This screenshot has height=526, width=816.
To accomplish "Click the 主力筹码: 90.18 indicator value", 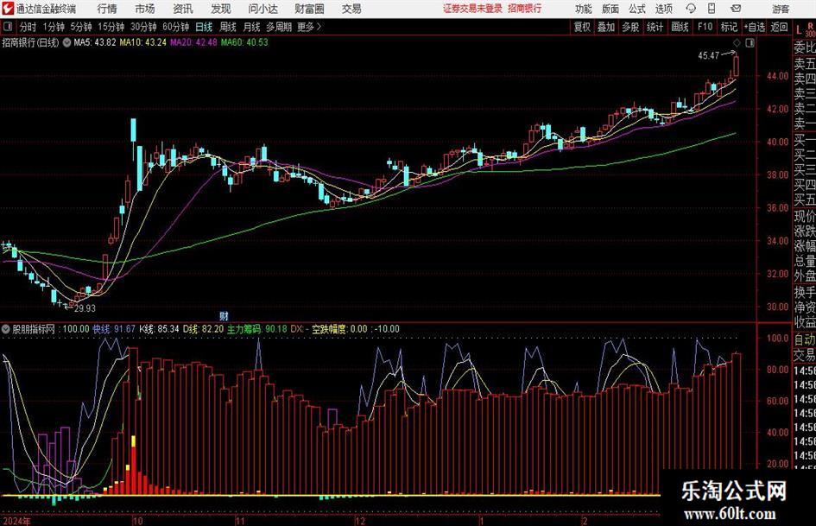I will pos(257,329).
